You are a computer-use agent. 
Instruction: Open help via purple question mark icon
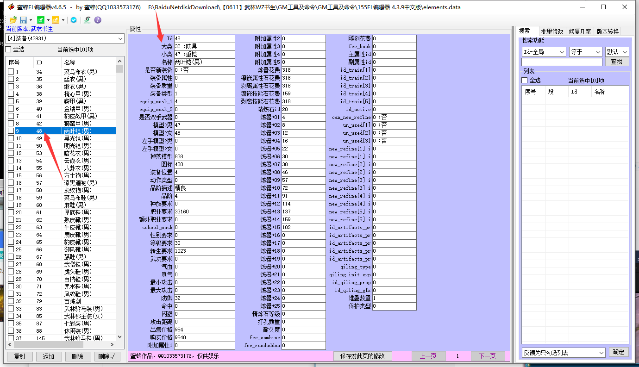98,20
